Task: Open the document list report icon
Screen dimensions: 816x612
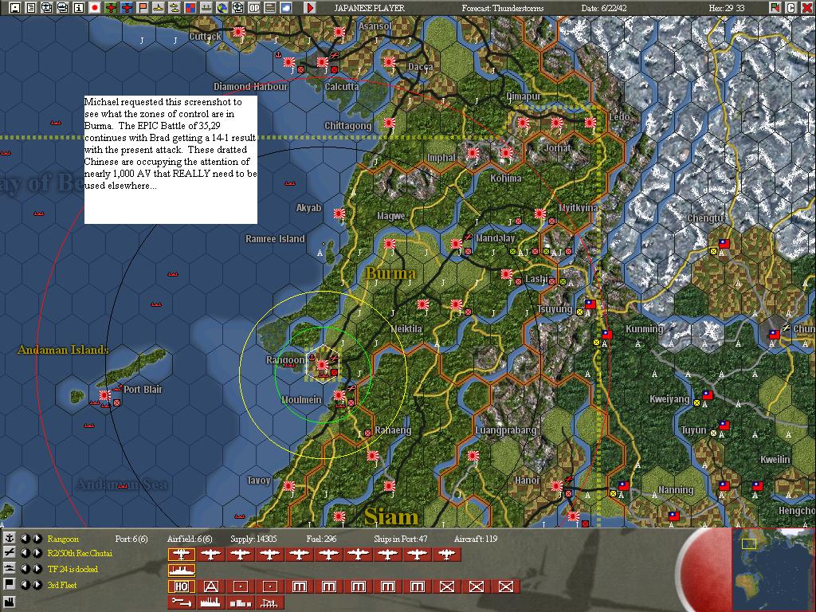Action: 31,7
